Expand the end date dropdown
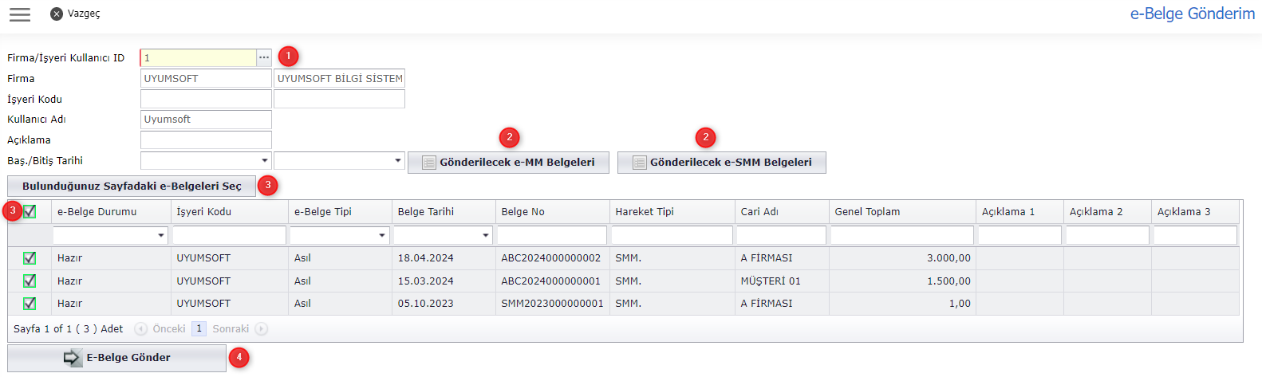 click(x=398, y=161)
